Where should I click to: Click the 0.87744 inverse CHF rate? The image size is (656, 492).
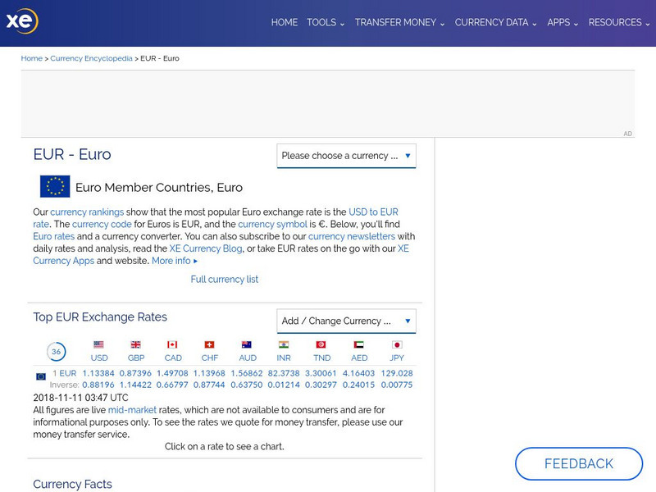pyautogui.click(x=209, y=385)
